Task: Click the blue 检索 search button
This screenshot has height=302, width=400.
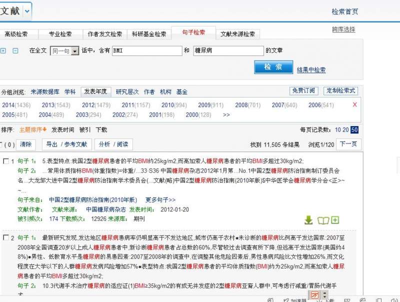Action: 273,67
